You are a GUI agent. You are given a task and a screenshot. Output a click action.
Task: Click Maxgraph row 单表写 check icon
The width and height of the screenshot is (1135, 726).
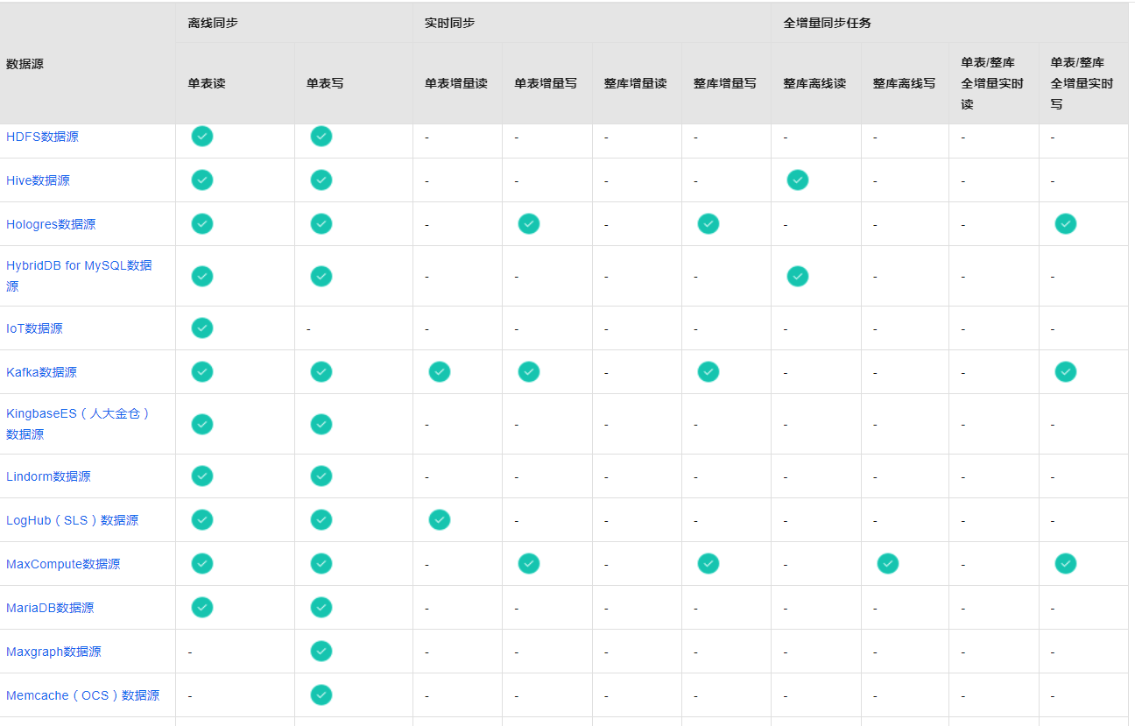pos(321,651)
